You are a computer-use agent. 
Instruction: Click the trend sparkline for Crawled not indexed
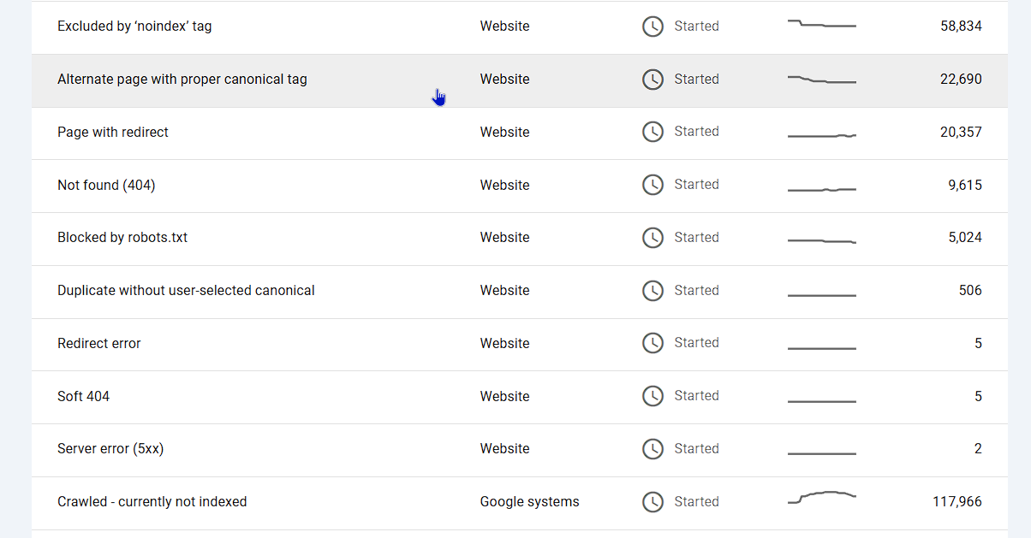click(821, 497)
